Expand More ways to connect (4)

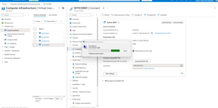point(113,81)
